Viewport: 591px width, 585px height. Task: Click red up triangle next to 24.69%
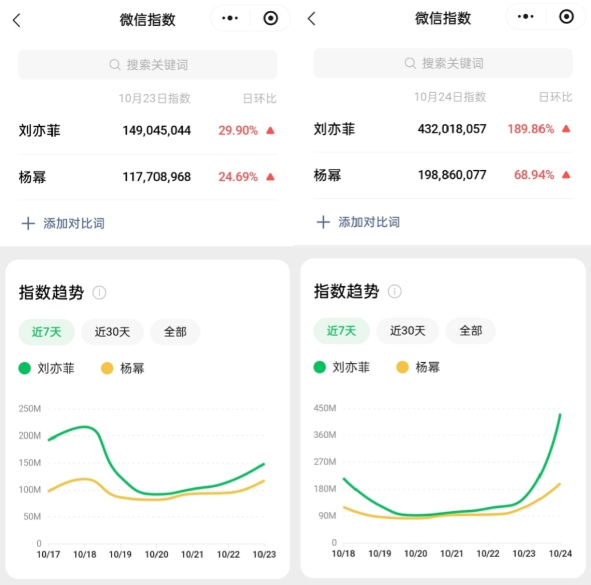pos(270,177)
